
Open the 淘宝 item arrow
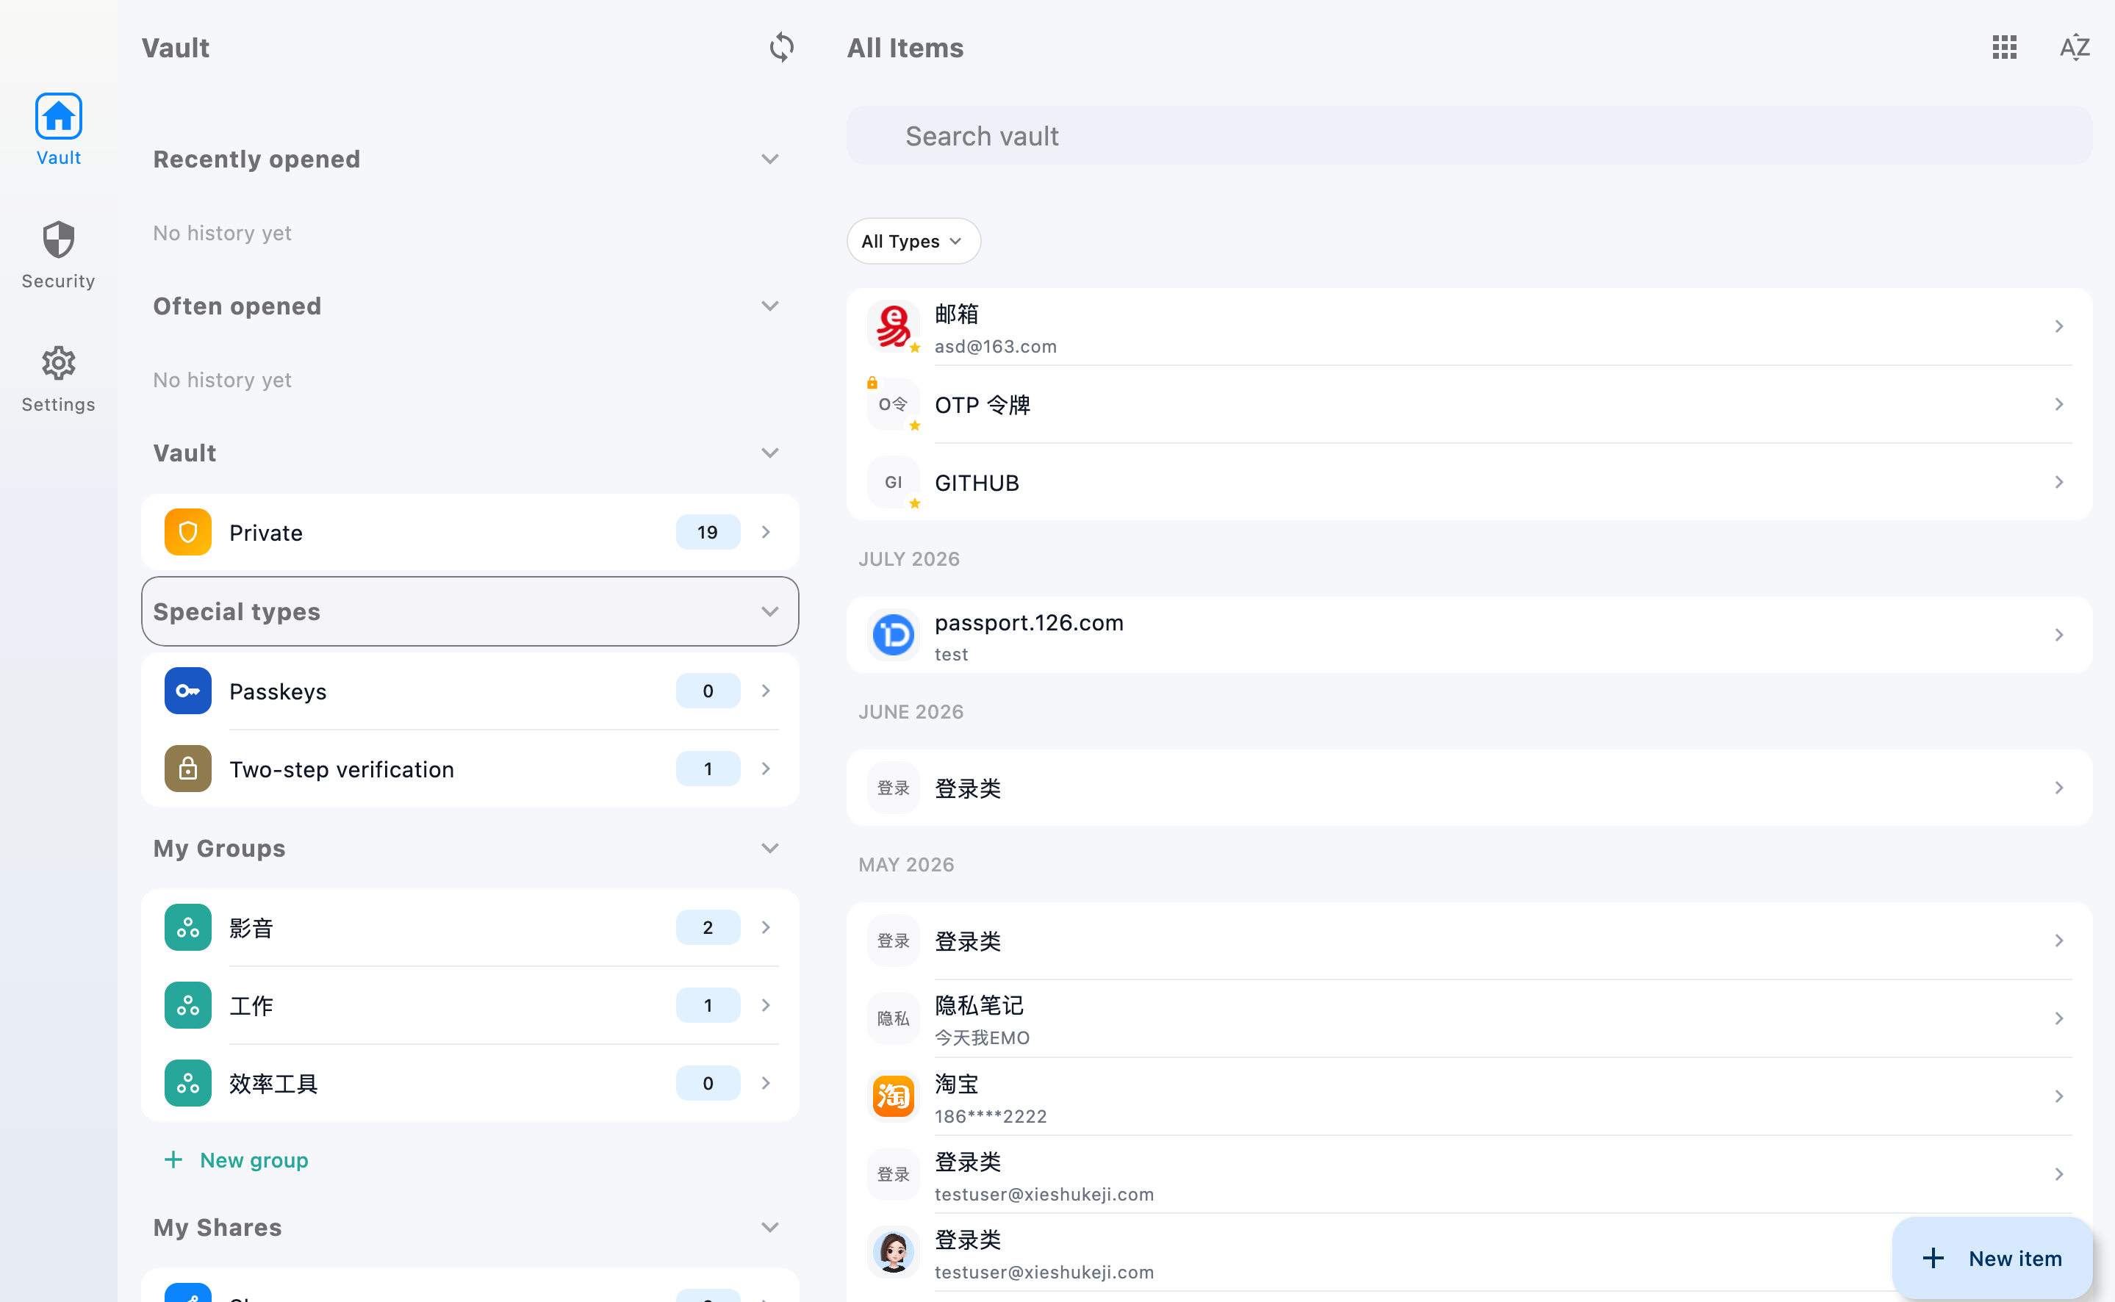[x=2059, y=1096]
